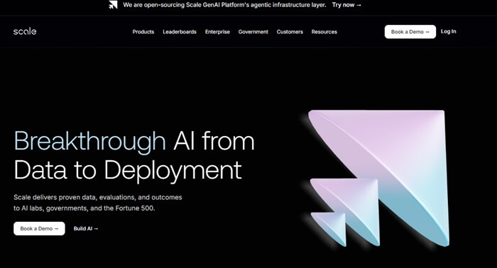Image resolution: width=497 pixels, height=268 pixels.
Task: Open the Customers nav item
Action: click(290, 32)
